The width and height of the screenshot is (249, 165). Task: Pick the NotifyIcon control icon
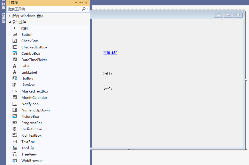(15, 104)
